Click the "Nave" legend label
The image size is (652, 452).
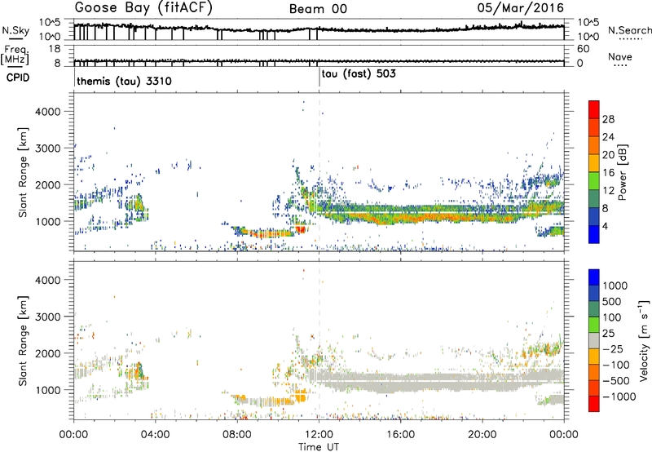point(620,57)
